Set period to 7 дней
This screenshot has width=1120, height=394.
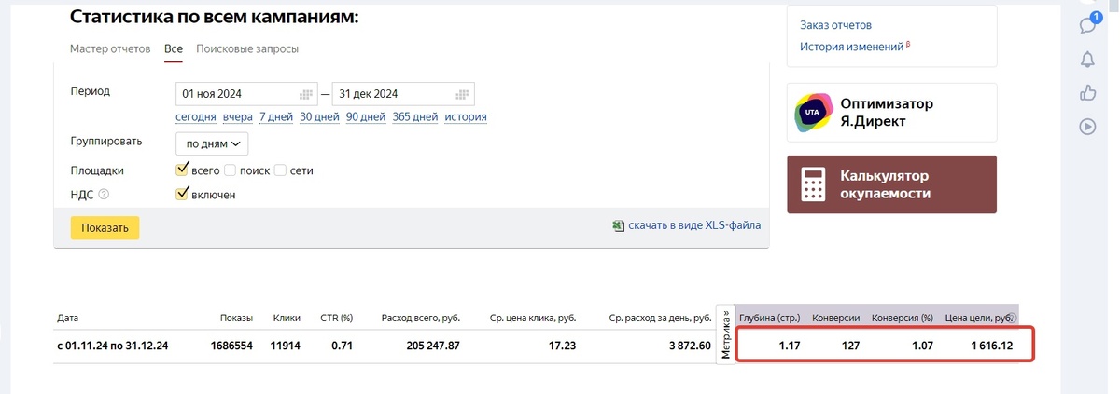click(x=276, y=117)
